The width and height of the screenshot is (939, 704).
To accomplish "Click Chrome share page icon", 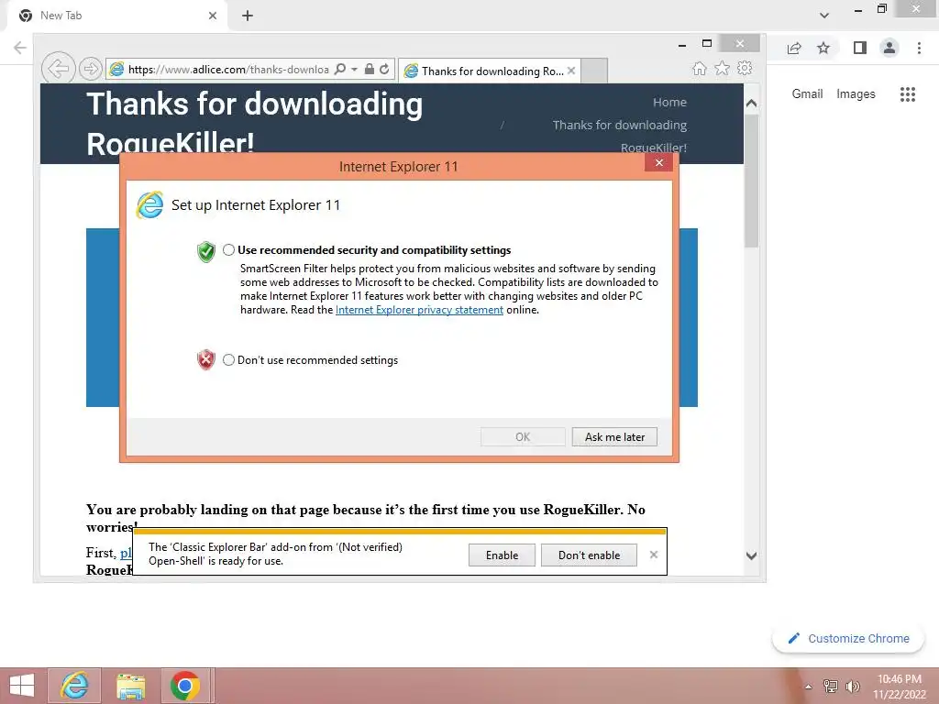I will (794, 48).
